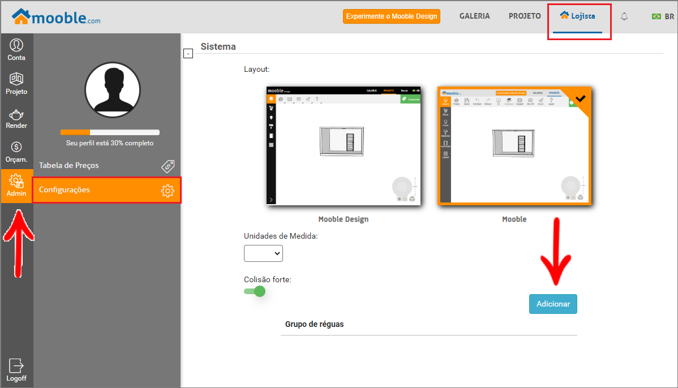The height and width of the screenshot is (388, 678).
Task: Toggle the Colisão forte switch
Action: (255, 291)
